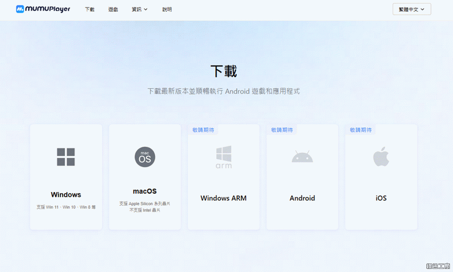Go to the 遊戲 nav item

[x=113, y=9]
